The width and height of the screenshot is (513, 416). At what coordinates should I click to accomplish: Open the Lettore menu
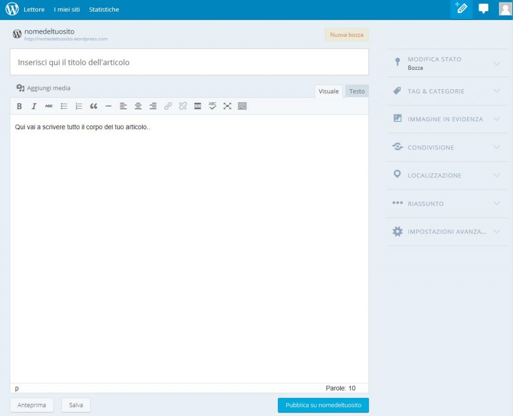coord(34,10)
